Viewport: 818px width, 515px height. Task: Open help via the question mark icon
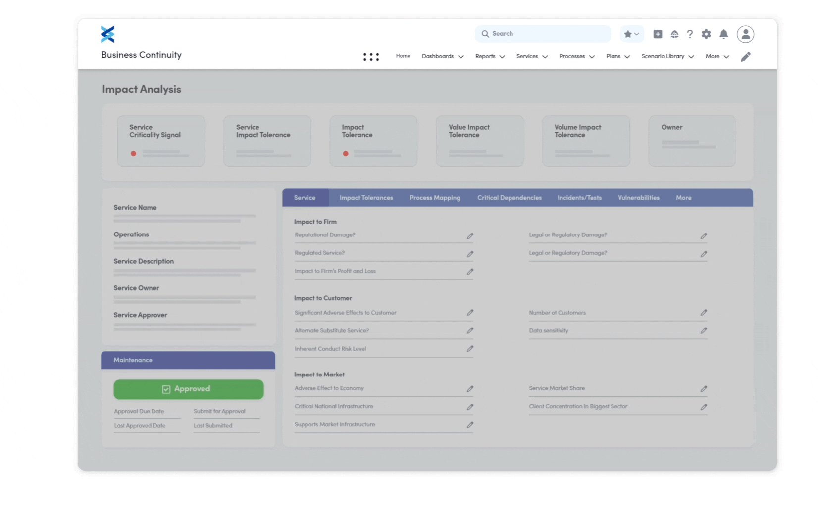coord(690,34)
